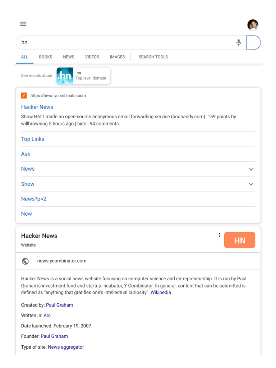Open the hamburger main menu
This screenshot has width=276, height=368.
tap(23, 24)
